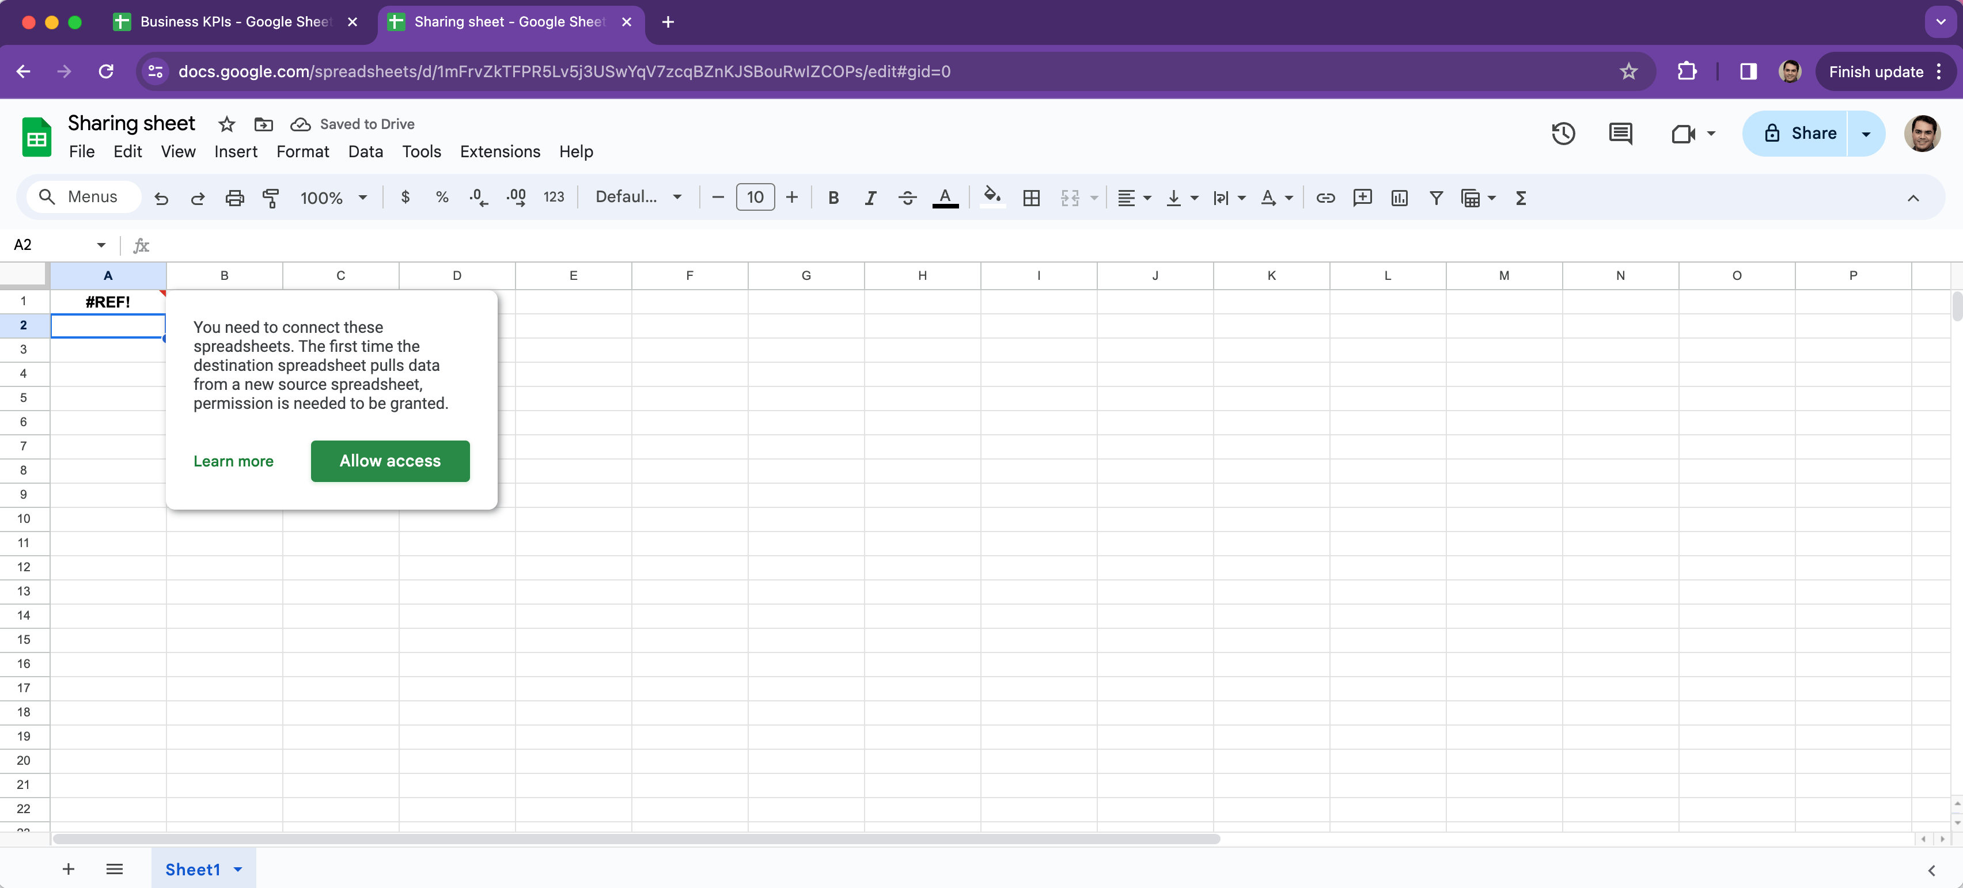Open the Extensions menu
The height and width of the screenshot is (888, 1963).
point(500,151)
